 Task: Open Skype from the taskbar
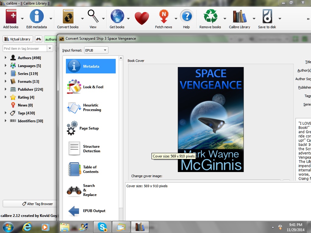pyautogui.click(x=102, y=227)
